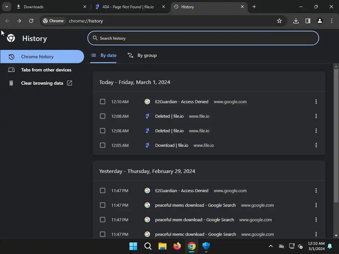Open File Explorer from taskbar
This screenshot has height=254, width=339.
point(162,246)
